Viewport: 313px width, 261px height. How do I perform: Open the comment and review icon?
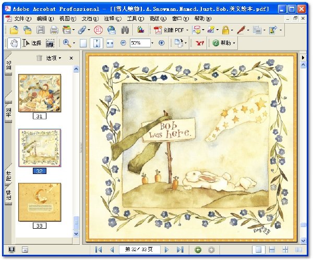tap(196, 30)
